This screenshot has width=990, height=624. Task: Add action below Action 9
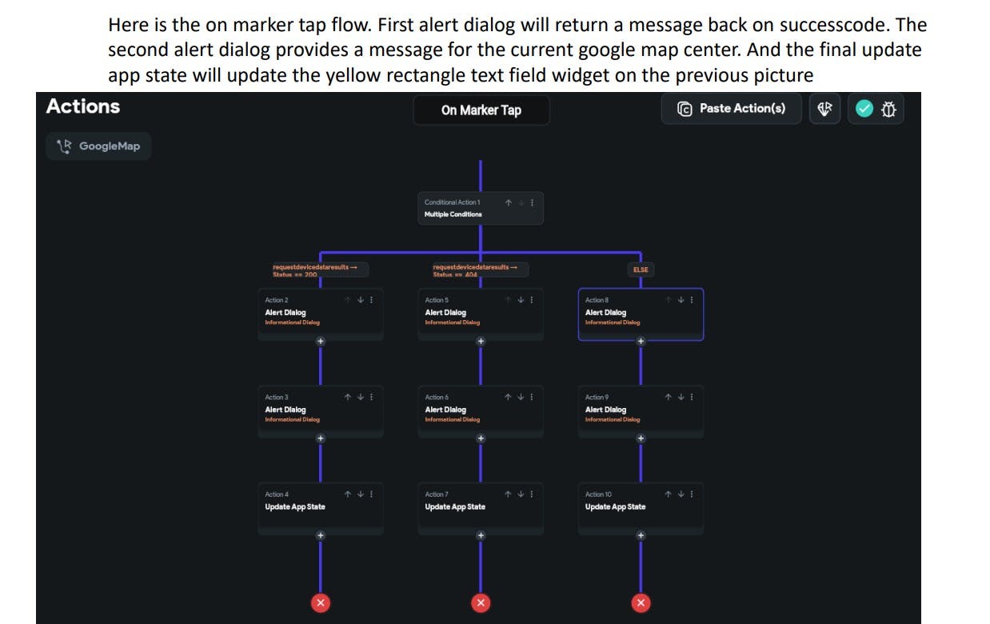(641, 438)
